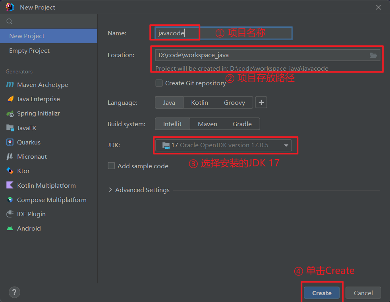Viewport: 390px width, 302px height.
Task: Click the Cancel button
Action: tap(363, 293)
